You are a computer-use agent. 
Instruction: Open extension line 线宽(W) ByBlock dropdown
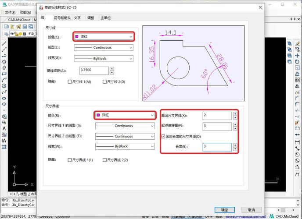point(125,146)
